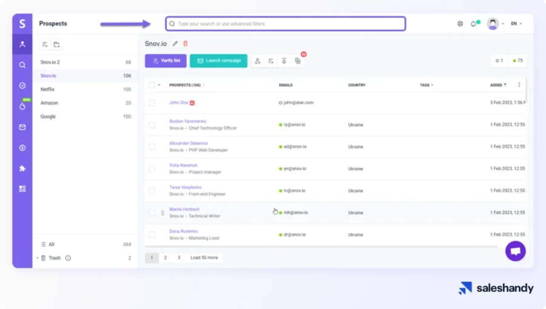The image size is (546, 309).
Task: Click the move-to-list toolbar icon
Action: tap(271, 61)
